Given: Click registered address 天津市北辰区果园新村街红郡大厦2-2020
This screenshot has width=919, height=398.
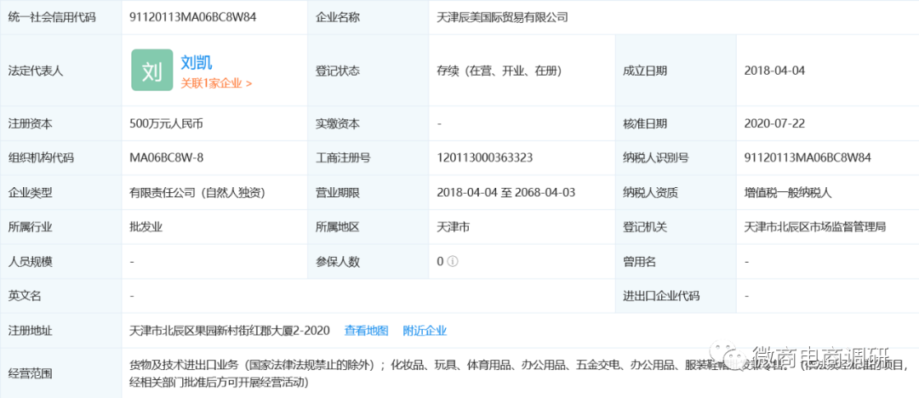Looking at the screenshot, I should tap(230, 331).
